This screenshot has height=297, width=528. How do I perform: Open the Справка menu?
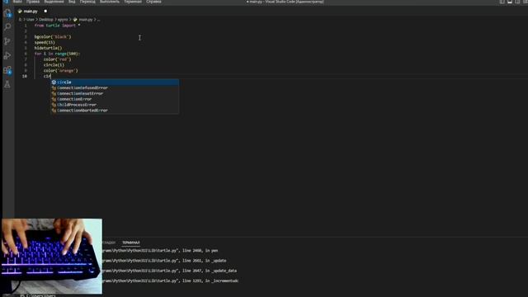point(153,2)
